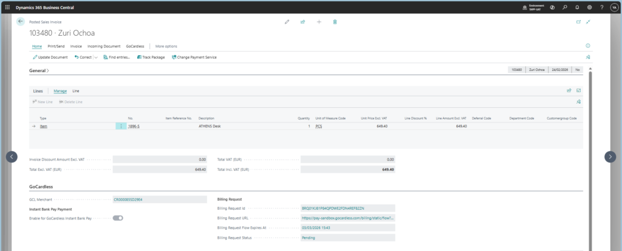
Task: Open the settings gear icon
Action: pos(589,7)
